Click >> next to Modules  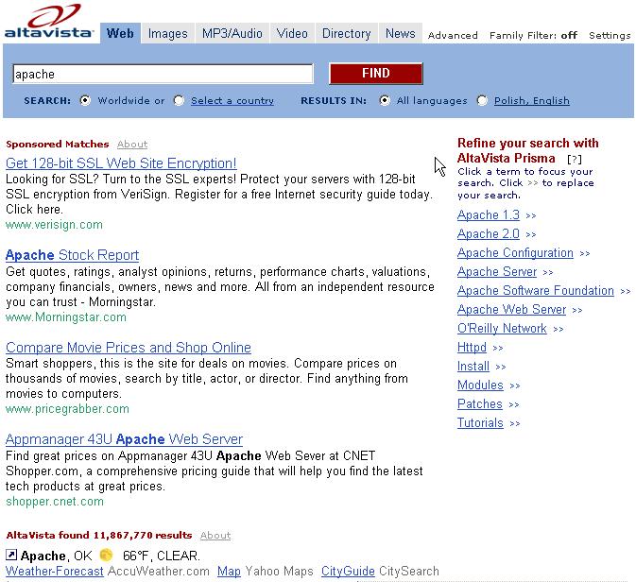tap(515, 385)
